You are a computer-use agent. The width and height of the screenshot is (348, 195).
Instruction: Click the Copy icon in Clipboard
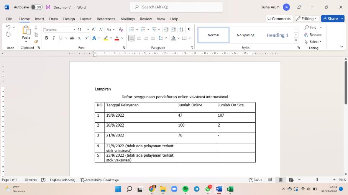click(x=36, y=34)
